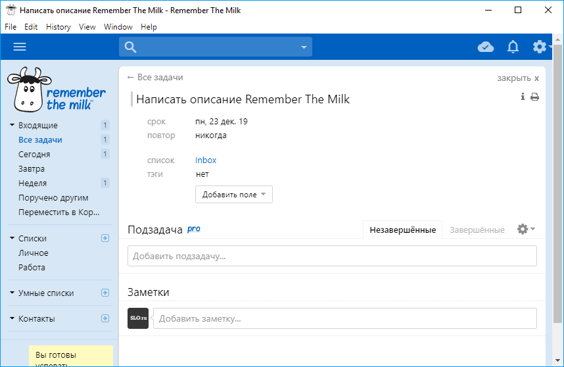Click закрыть x to close task
The width and height of the screenshot is (564, 367).
(517, 78)
